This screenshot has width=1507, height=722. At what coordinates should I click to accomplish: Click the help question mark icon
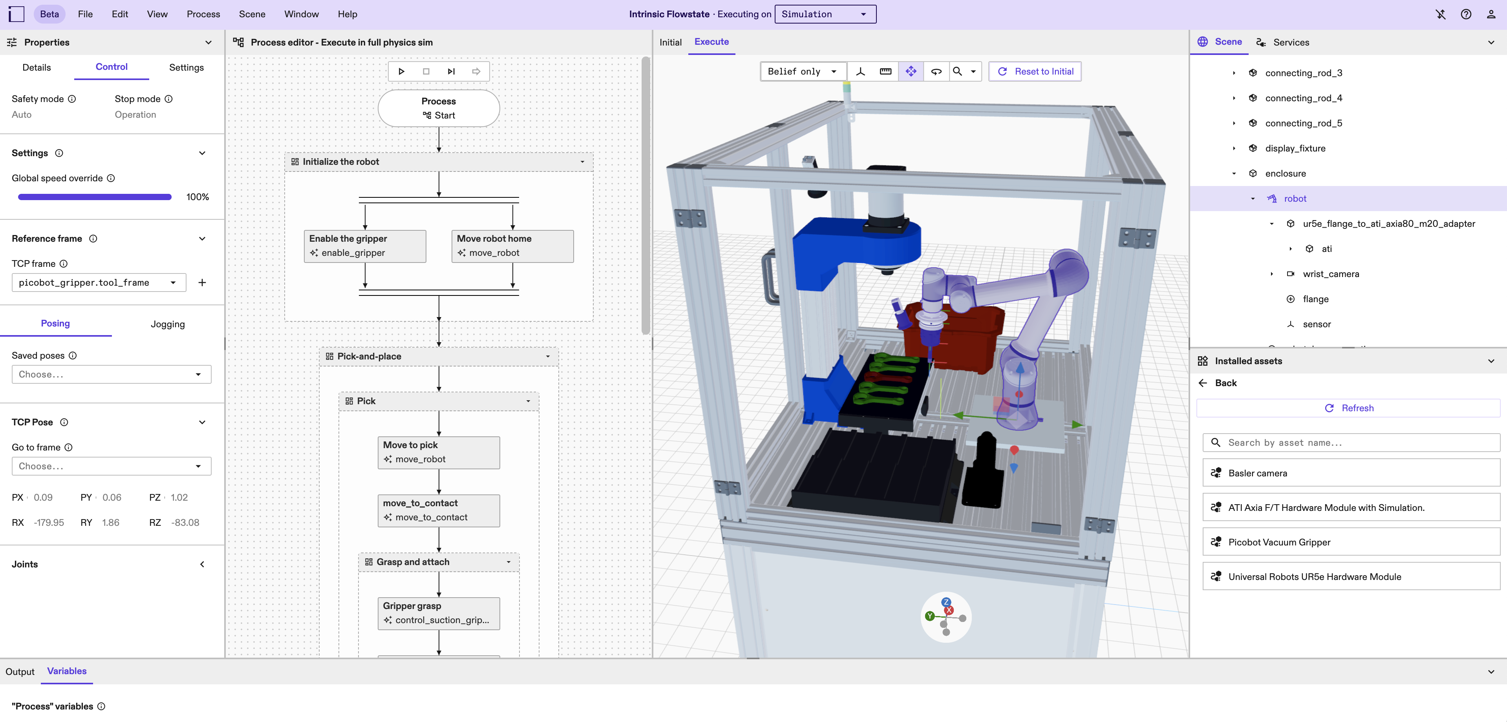coord(1465,14)
